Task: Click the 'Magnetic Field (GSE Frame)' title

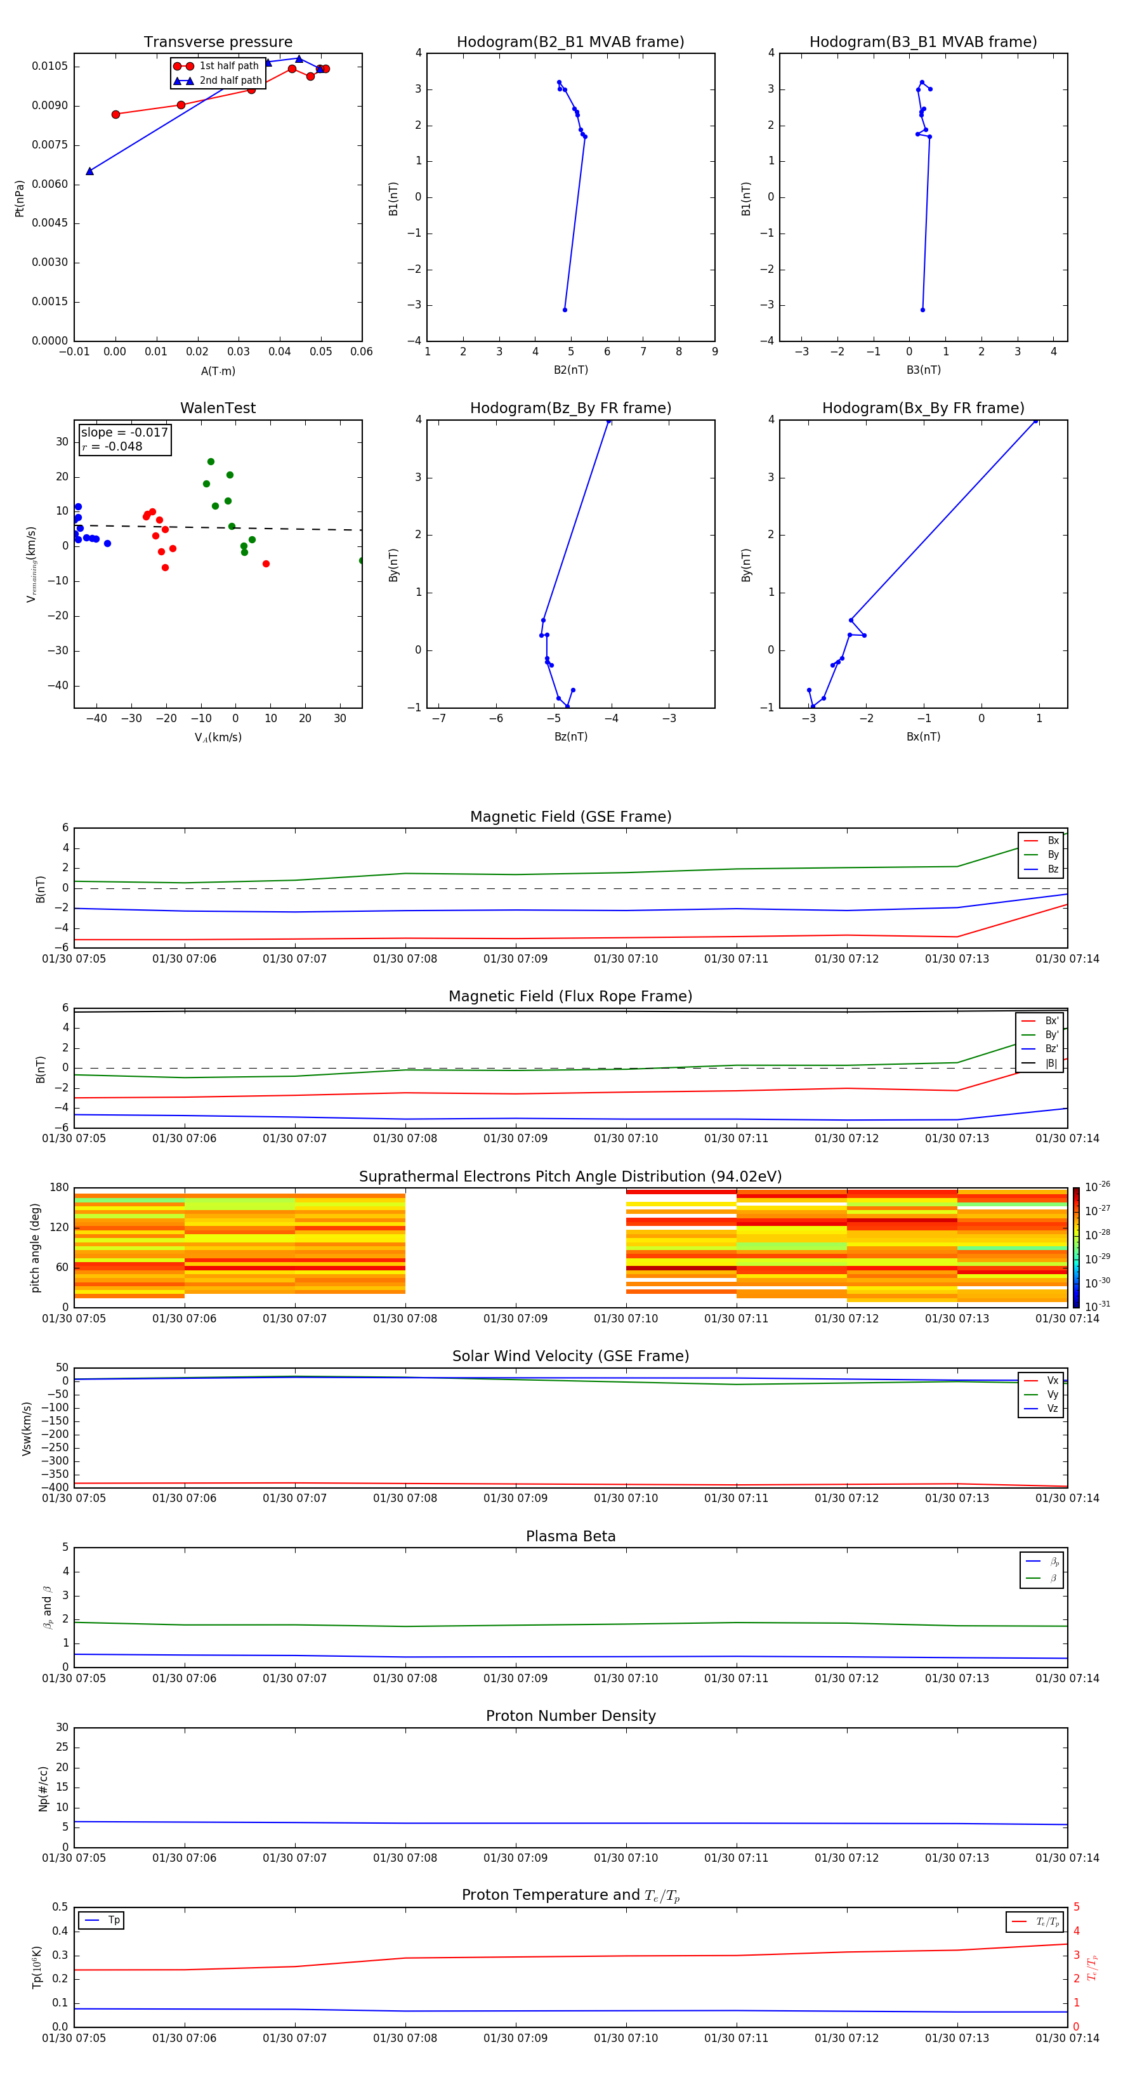Action: pos(570,817)
